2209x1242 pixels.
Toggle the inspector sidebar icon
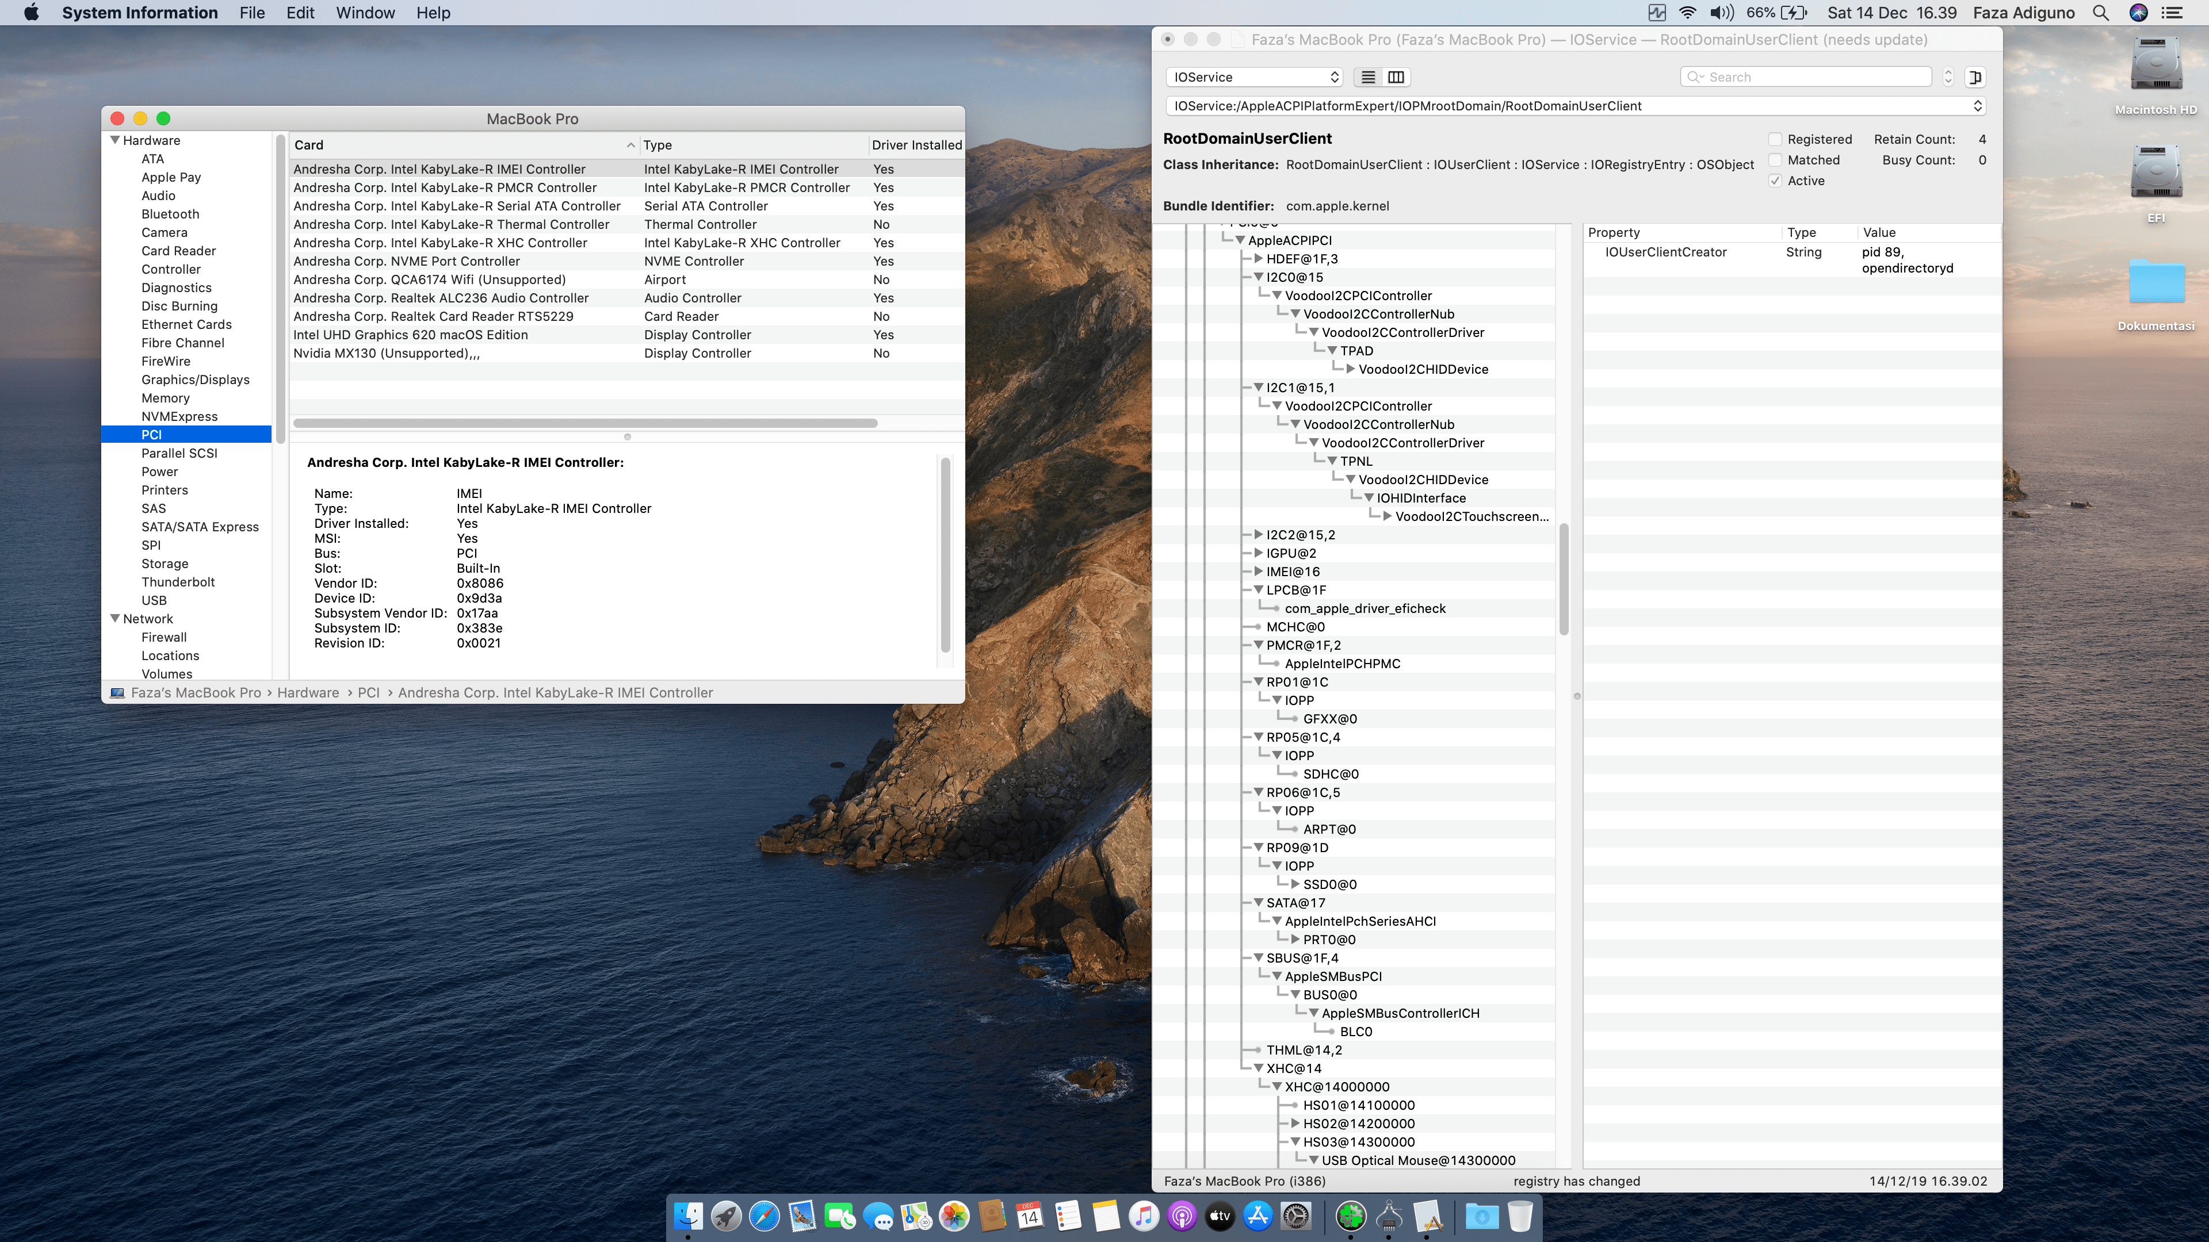(x=1975, y=77)
